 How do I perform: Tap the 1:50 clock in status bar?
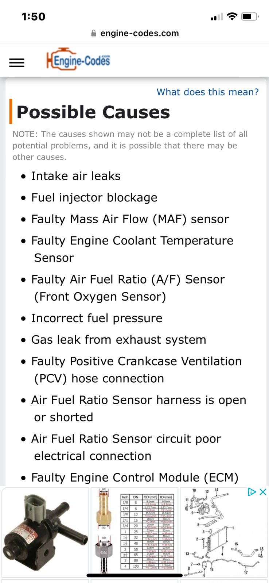click(x=34, y=16)
